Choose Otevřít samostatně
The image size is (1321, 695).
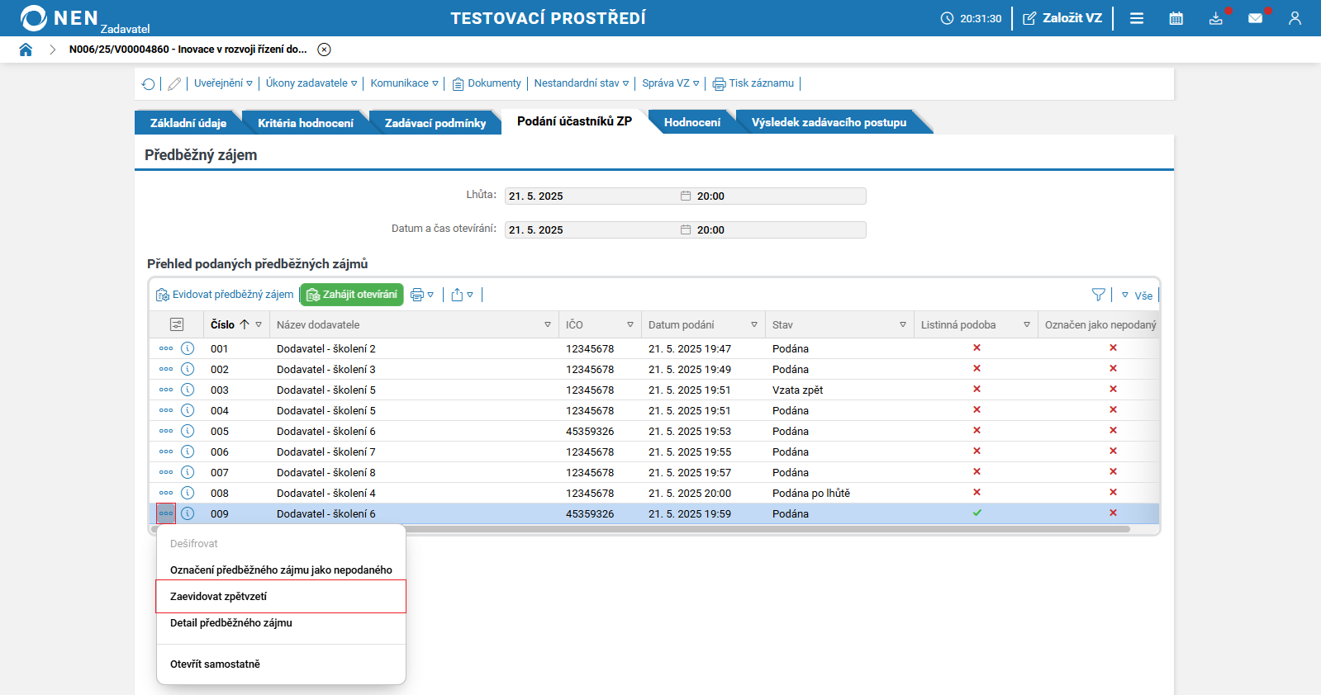281,664
